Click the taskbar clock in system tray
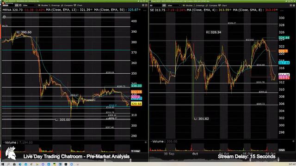This screenshot has width=296, height=166. pyautogui.click(x=292, y=164)
